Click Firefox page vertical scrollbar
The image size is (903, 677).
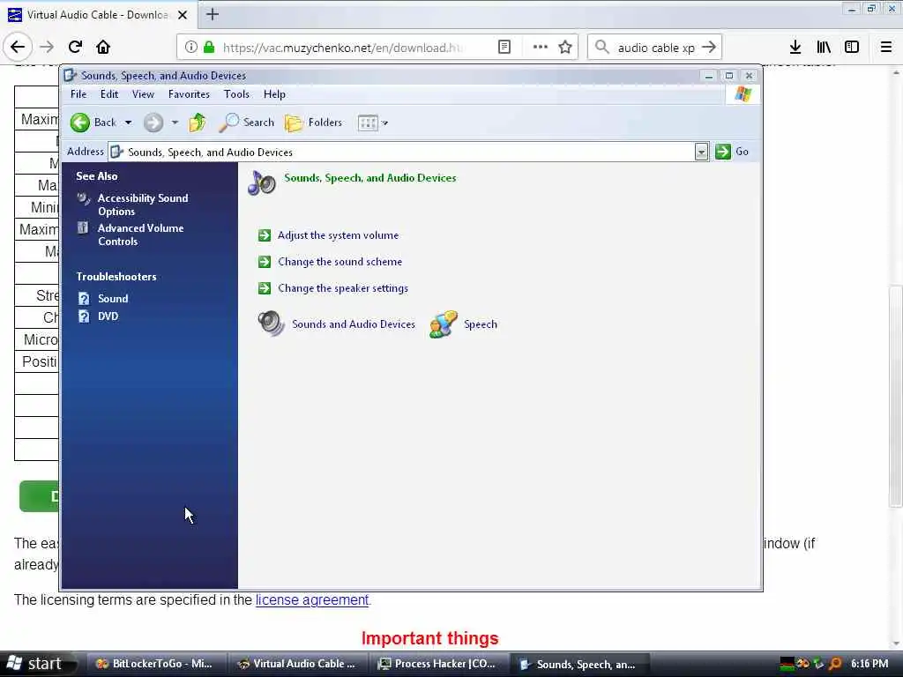pyautogui.click(x=896, y=396)
